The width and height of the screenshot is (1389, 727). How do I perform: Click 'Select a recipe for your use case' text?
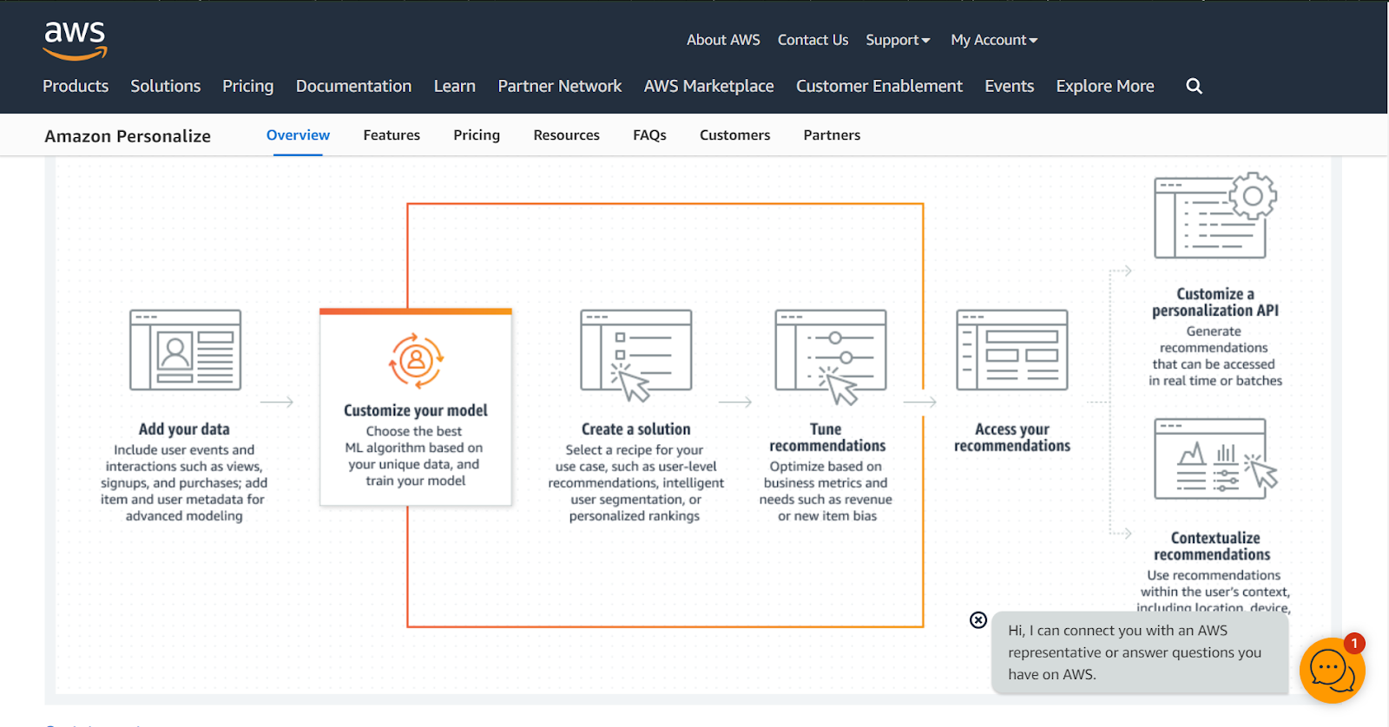[635, 482]
